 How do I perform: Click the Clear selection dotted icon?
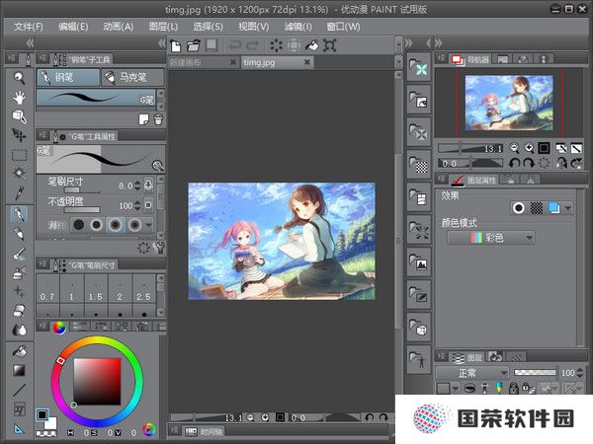276,45
